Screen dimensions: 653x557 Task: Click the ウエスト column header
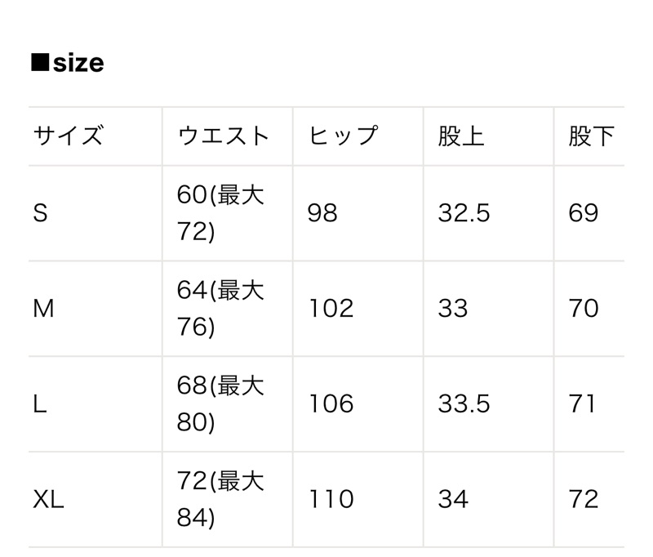pos(223,136)
